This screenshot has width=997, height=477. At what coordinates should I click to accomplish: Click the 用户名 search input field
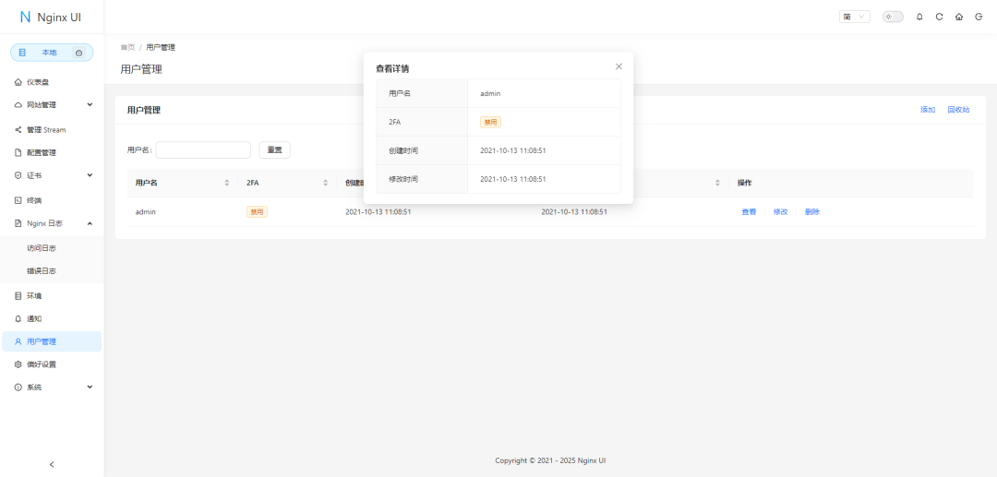pos(203,149)
